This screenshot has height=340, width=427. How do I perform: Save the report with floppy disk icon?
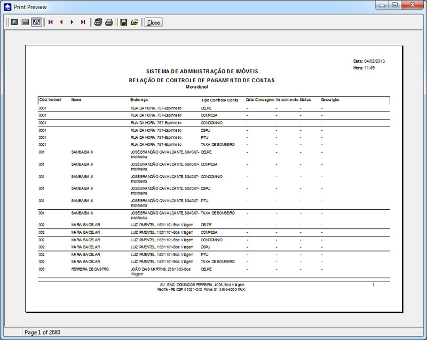pyautogui.click(x=124, y=22)
